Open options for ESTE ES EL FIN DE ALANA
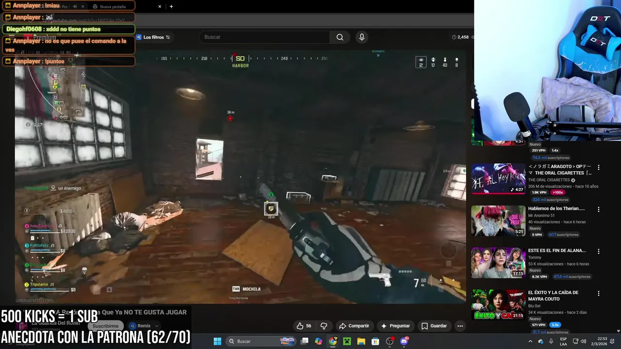This screenshot has height=349, width=621. coord(598,252)
